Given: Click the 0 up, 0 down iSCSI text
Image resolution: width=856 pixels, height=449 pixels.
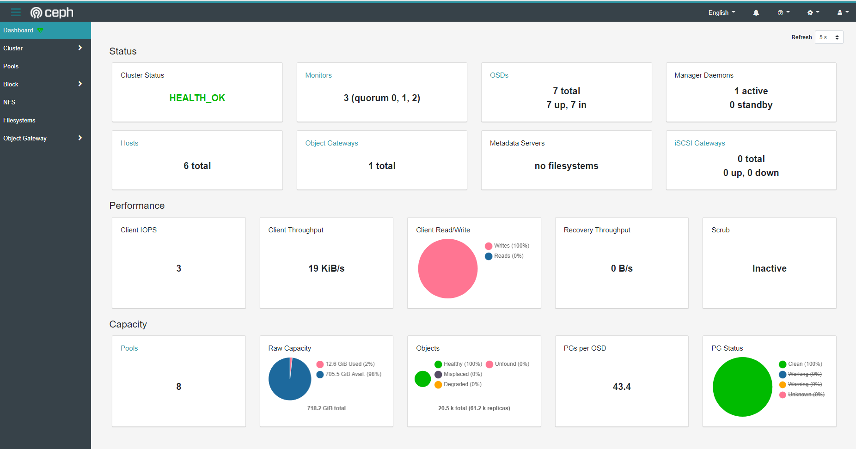Looking at the screenshot, I should click(x=751, y=173).
